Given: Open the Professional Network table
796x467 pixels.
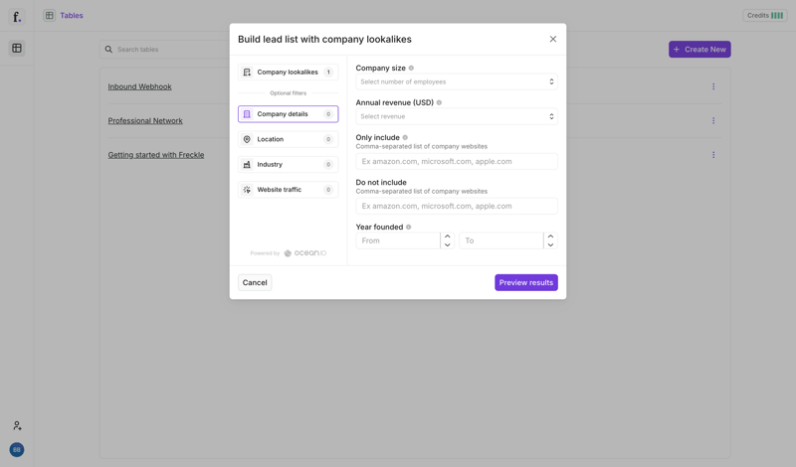Looking at the screenshot, I should [145, 120].
